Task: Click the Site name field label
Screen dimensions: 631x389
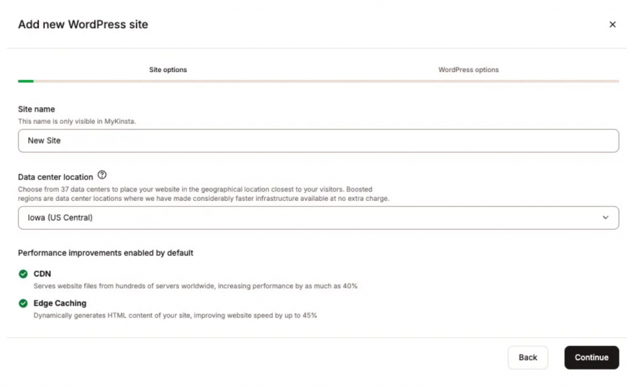Action: (x=36, y=109)
